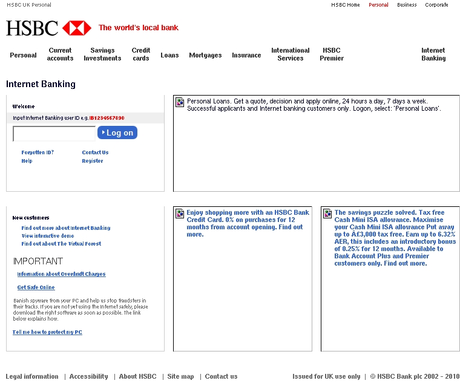
Task: Open Contact Us link in Welcome box
Action: pyautogui.click(x=96, y=152)
